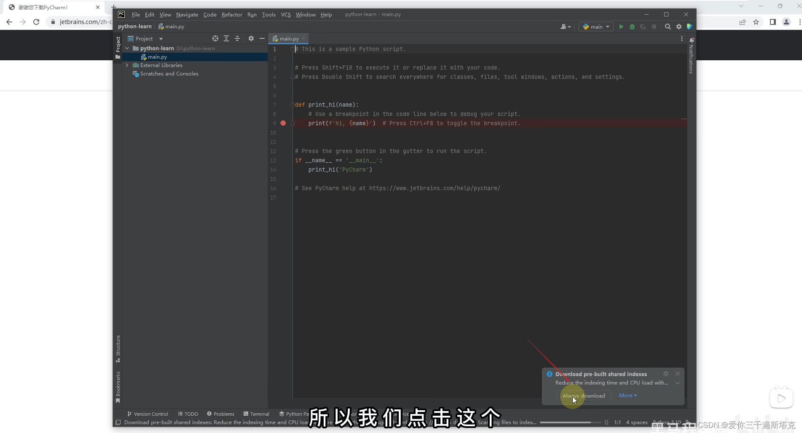Click the indexing progress bar in the status bar
802x433 pixels.
(x=570, y=422)
